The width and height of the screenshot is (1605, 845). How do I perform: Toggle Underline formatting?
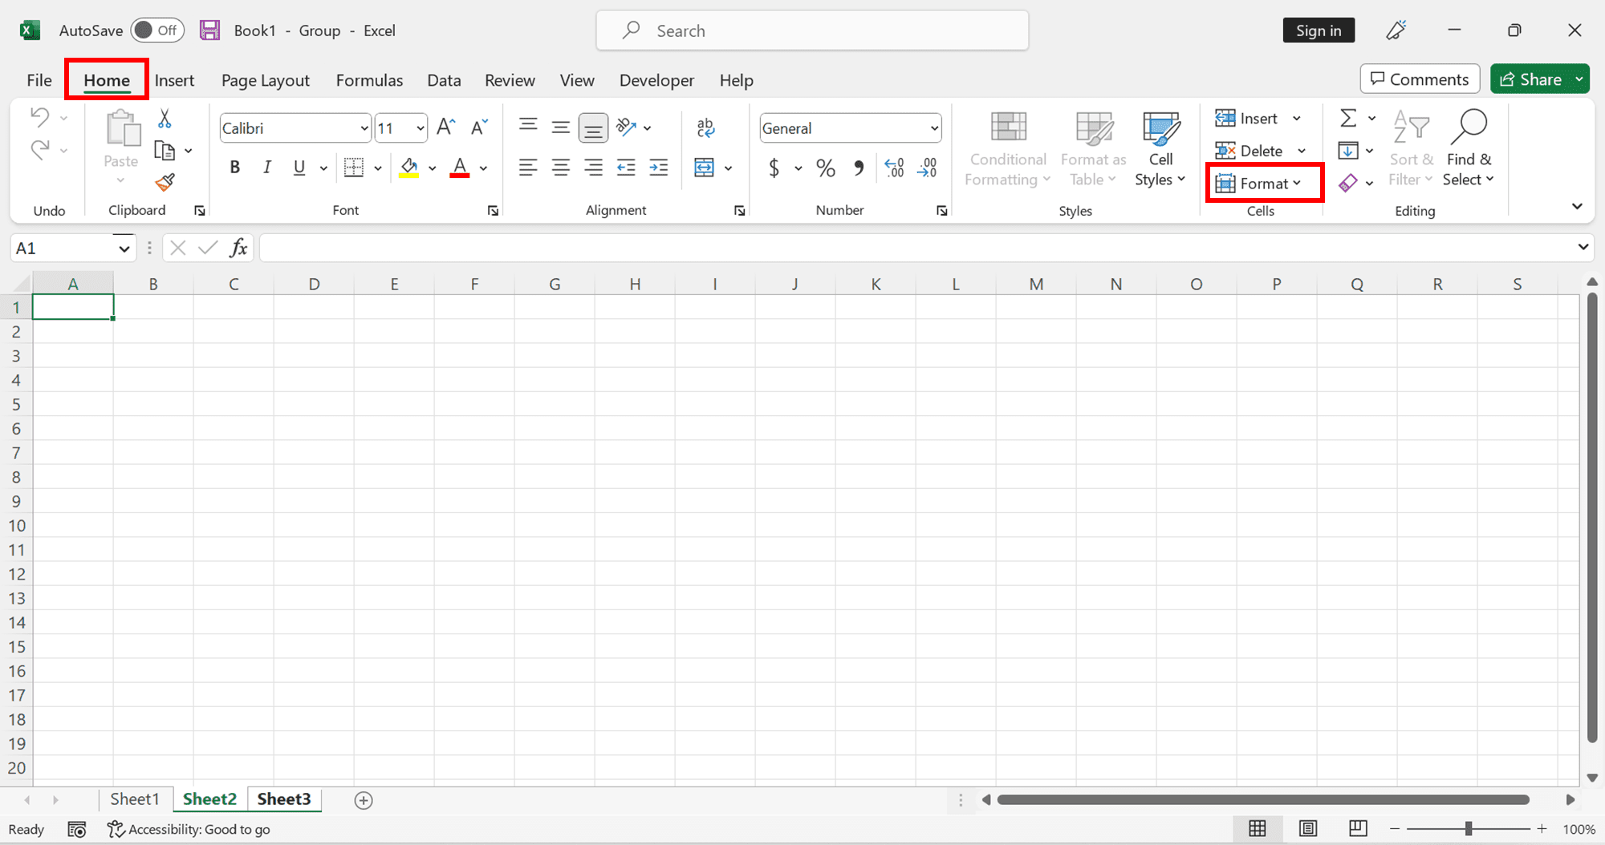(x=299, y=167)
